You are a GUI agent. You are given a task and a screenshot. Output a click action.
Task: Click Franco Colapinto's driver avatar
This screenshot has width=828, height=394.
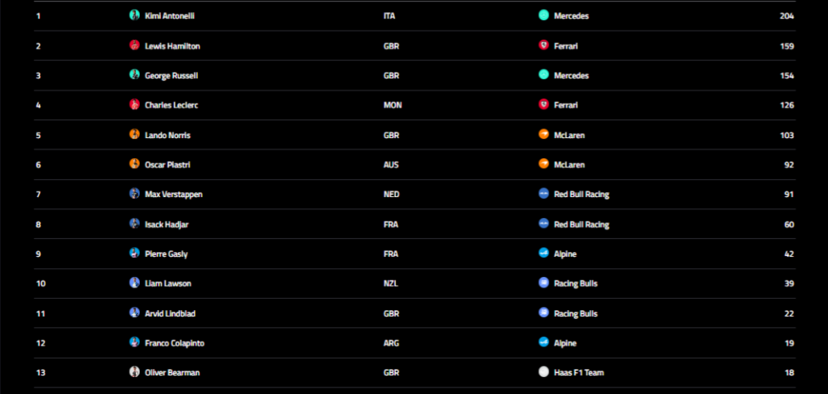click(x=134, y=342)
